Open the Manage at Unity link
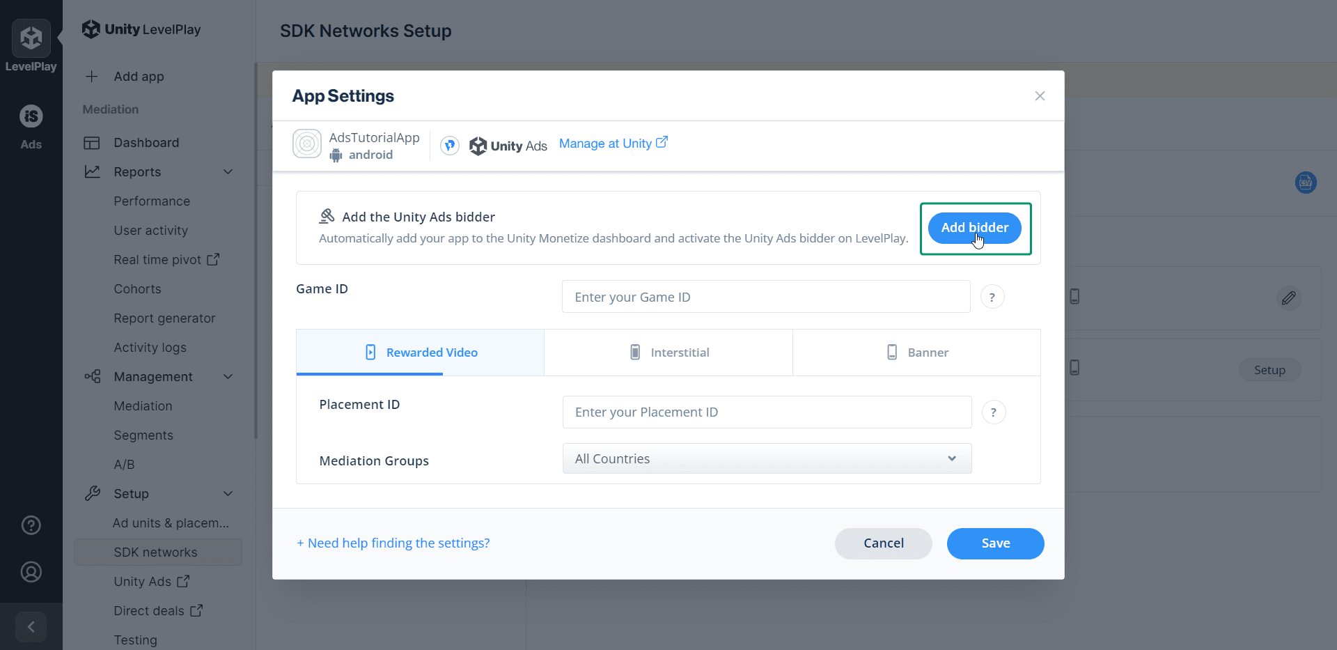 (613, 144)
